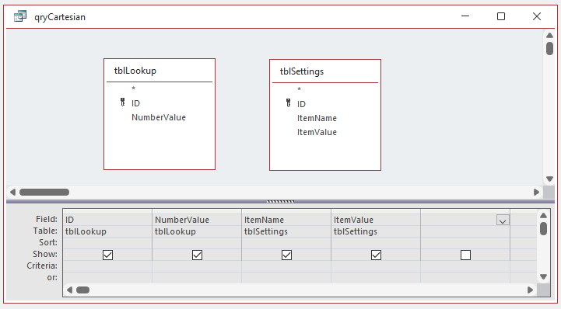
Task: Click the table pane horizontal scrollbar thumb
Action: 44,192
